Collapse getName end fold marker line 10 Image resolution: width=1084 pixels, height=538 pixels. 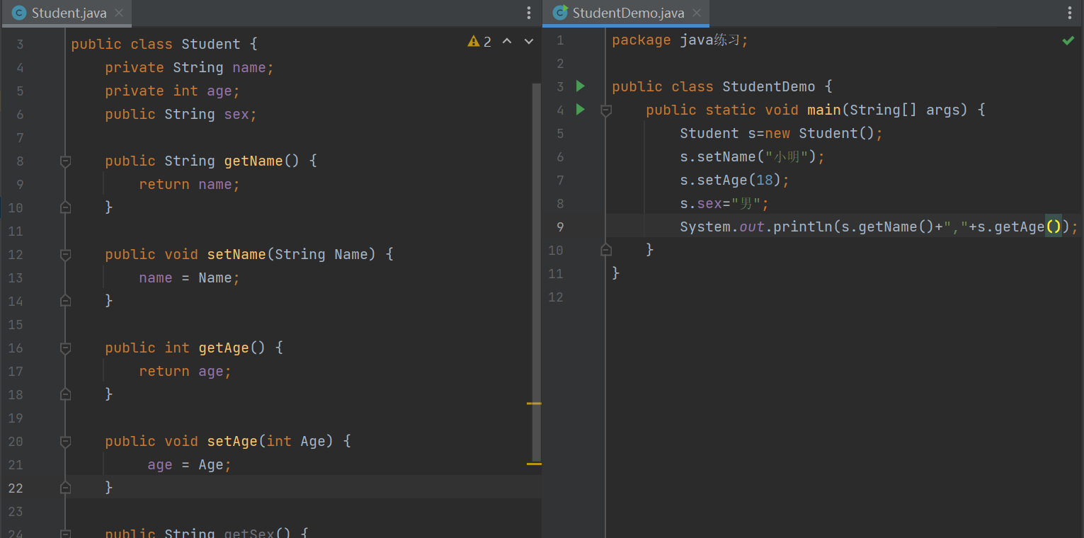coord(65,207)
